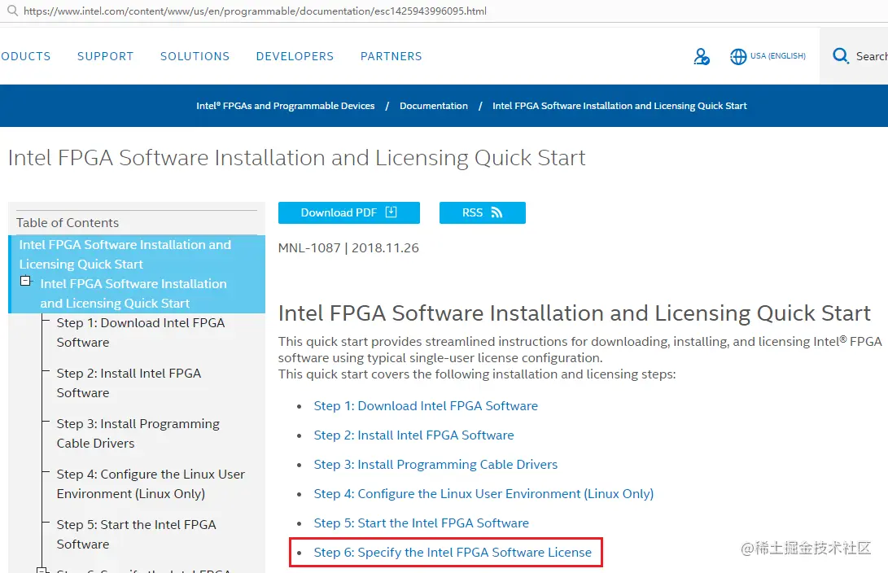
Task: Click Step 1: Download Intel FPGA Software link
Action: click(x=426, y=405)
